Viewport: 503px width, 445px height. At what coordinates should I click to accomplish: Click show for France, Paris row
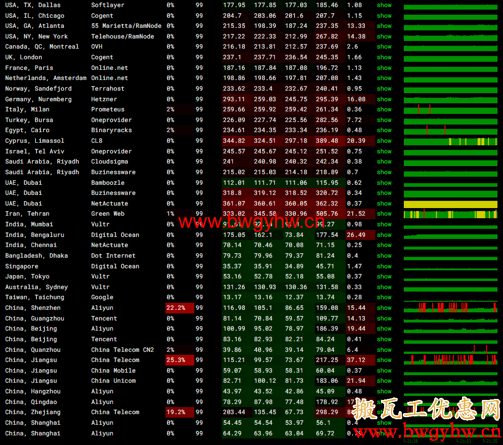pyautogui.click(x=384, y=68)
